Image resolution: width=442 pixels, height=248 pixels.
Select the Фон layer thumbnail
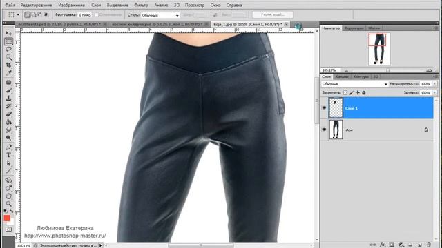click(x=336, y=130)
